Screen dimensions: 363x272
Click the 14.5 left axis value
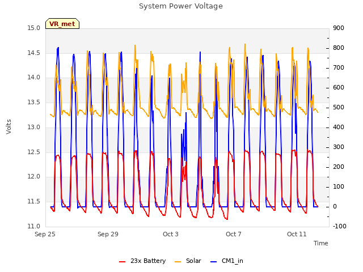34,53
